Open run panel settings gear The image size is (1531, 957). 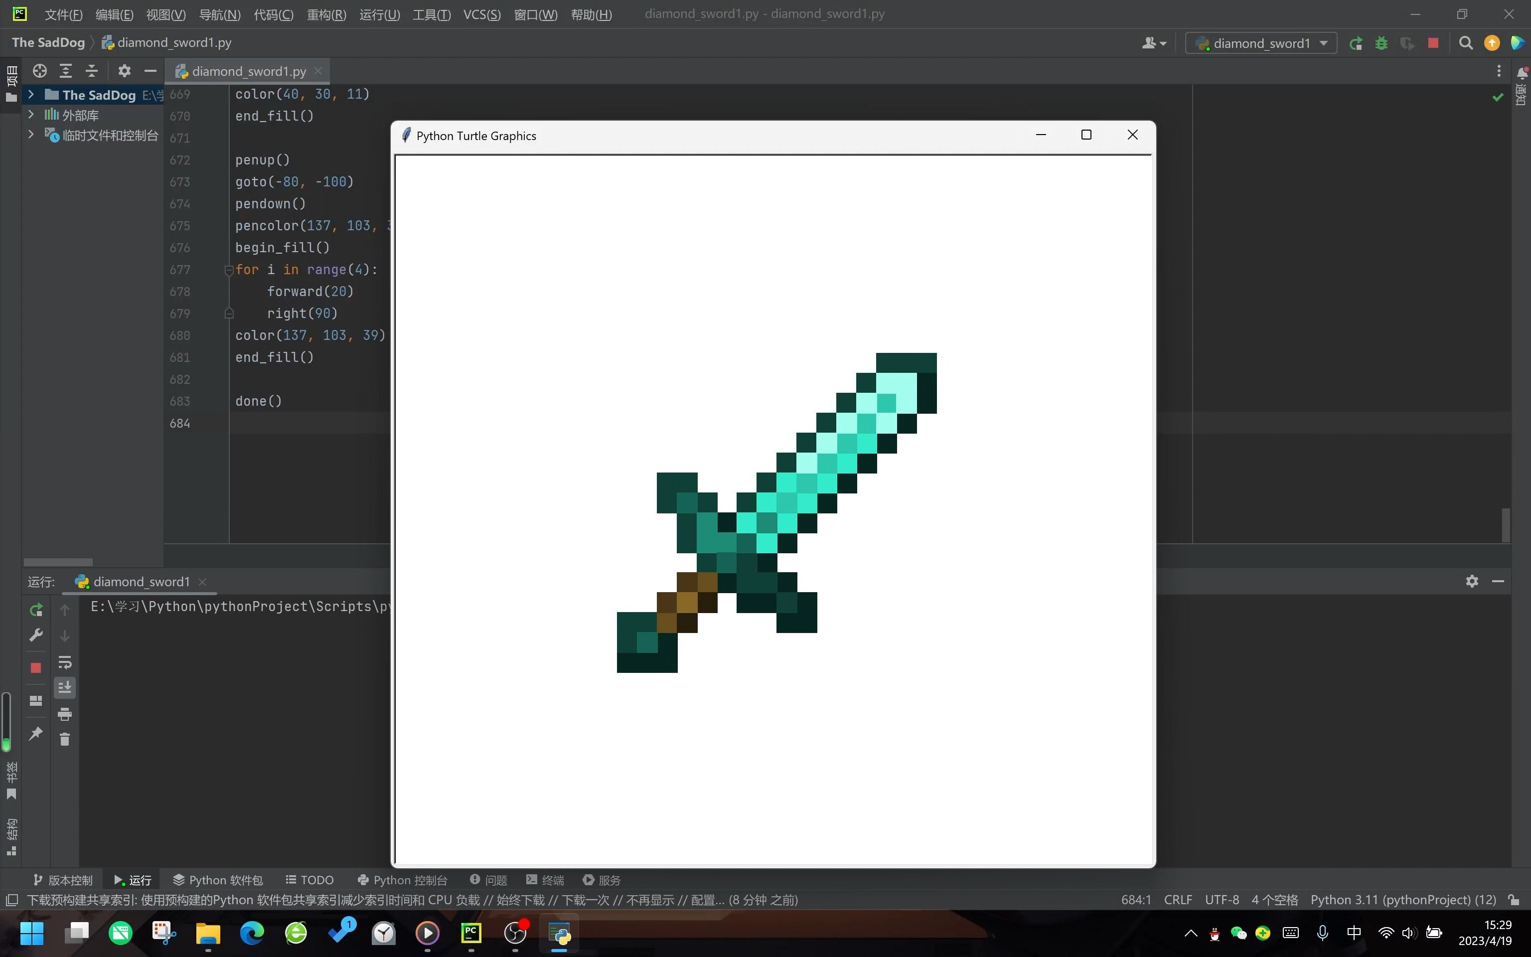coord(1472,581)
